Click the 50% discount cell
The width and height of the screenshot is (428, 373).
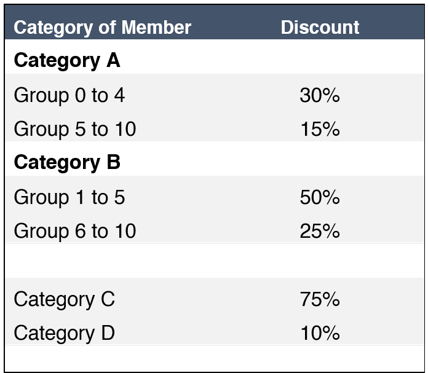click(x=320, y=197)
